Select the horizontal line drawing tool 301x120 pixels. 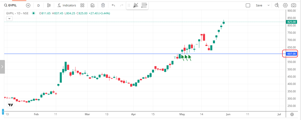point(144,5)
